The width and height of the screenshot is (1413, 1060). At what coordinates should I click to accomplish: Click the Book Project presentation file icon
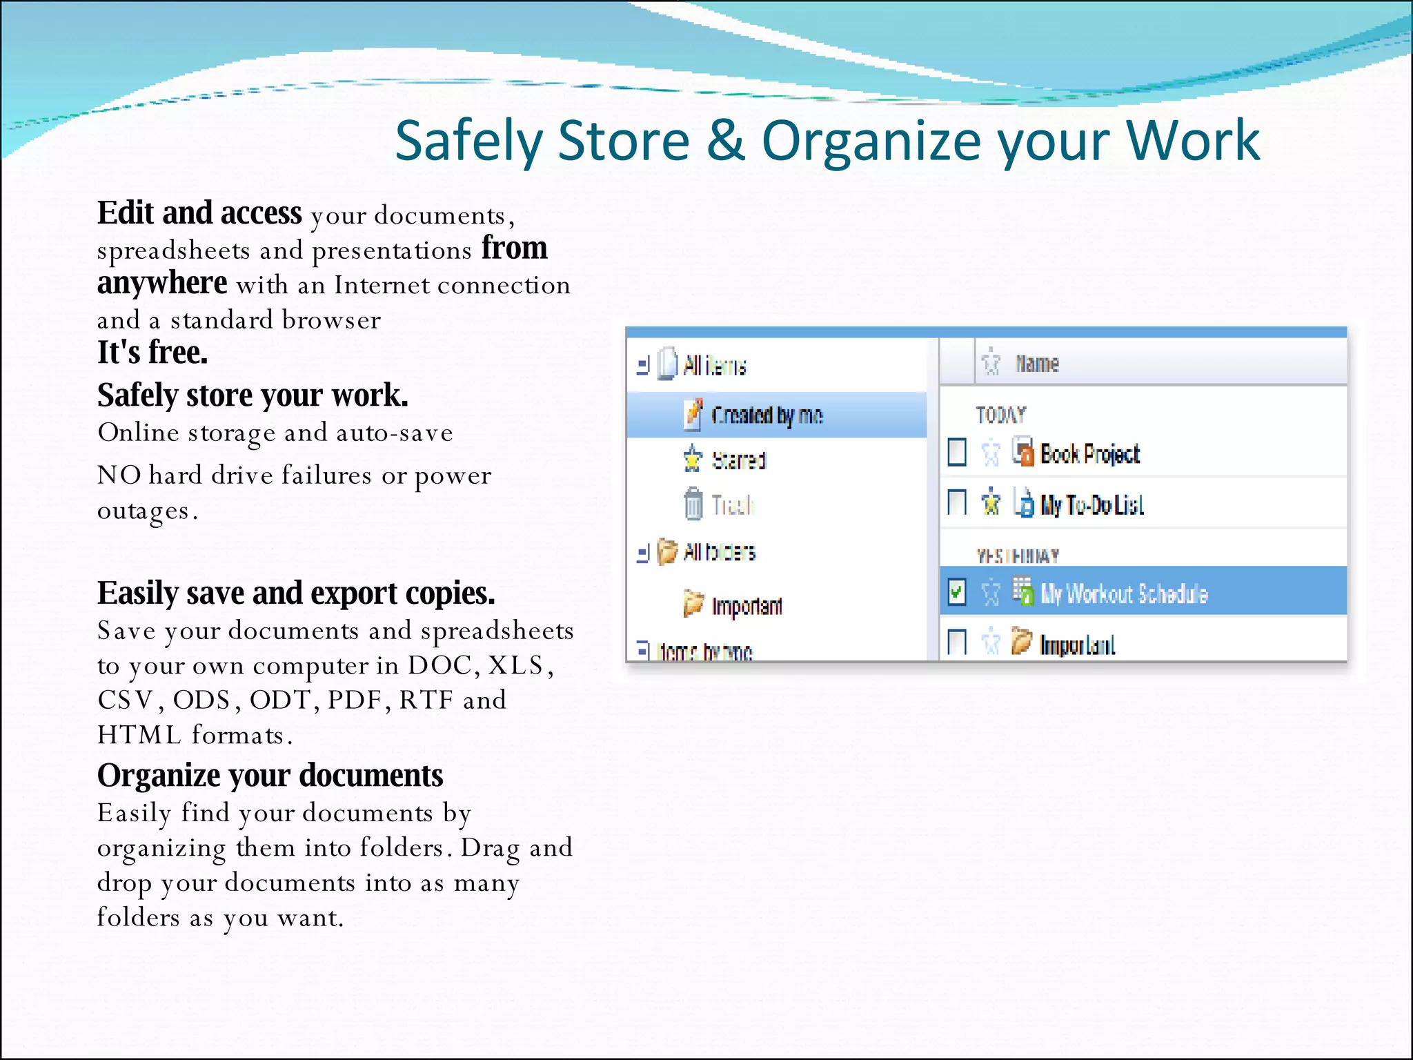[x=1023, y=452]
